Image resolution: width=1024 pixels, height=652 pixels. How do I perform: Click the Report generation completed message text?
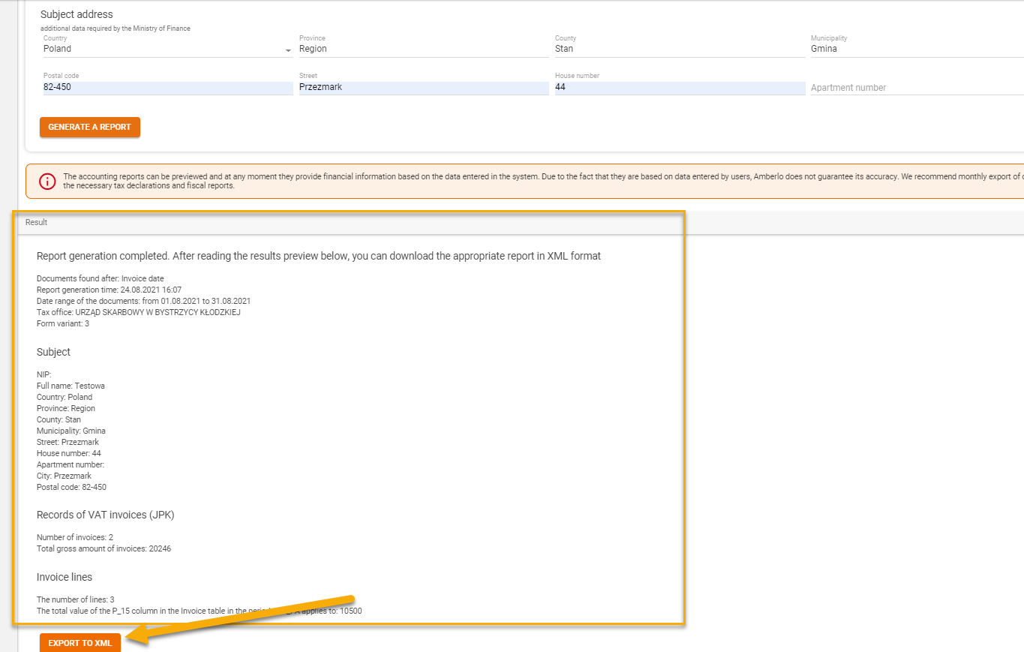318,255
